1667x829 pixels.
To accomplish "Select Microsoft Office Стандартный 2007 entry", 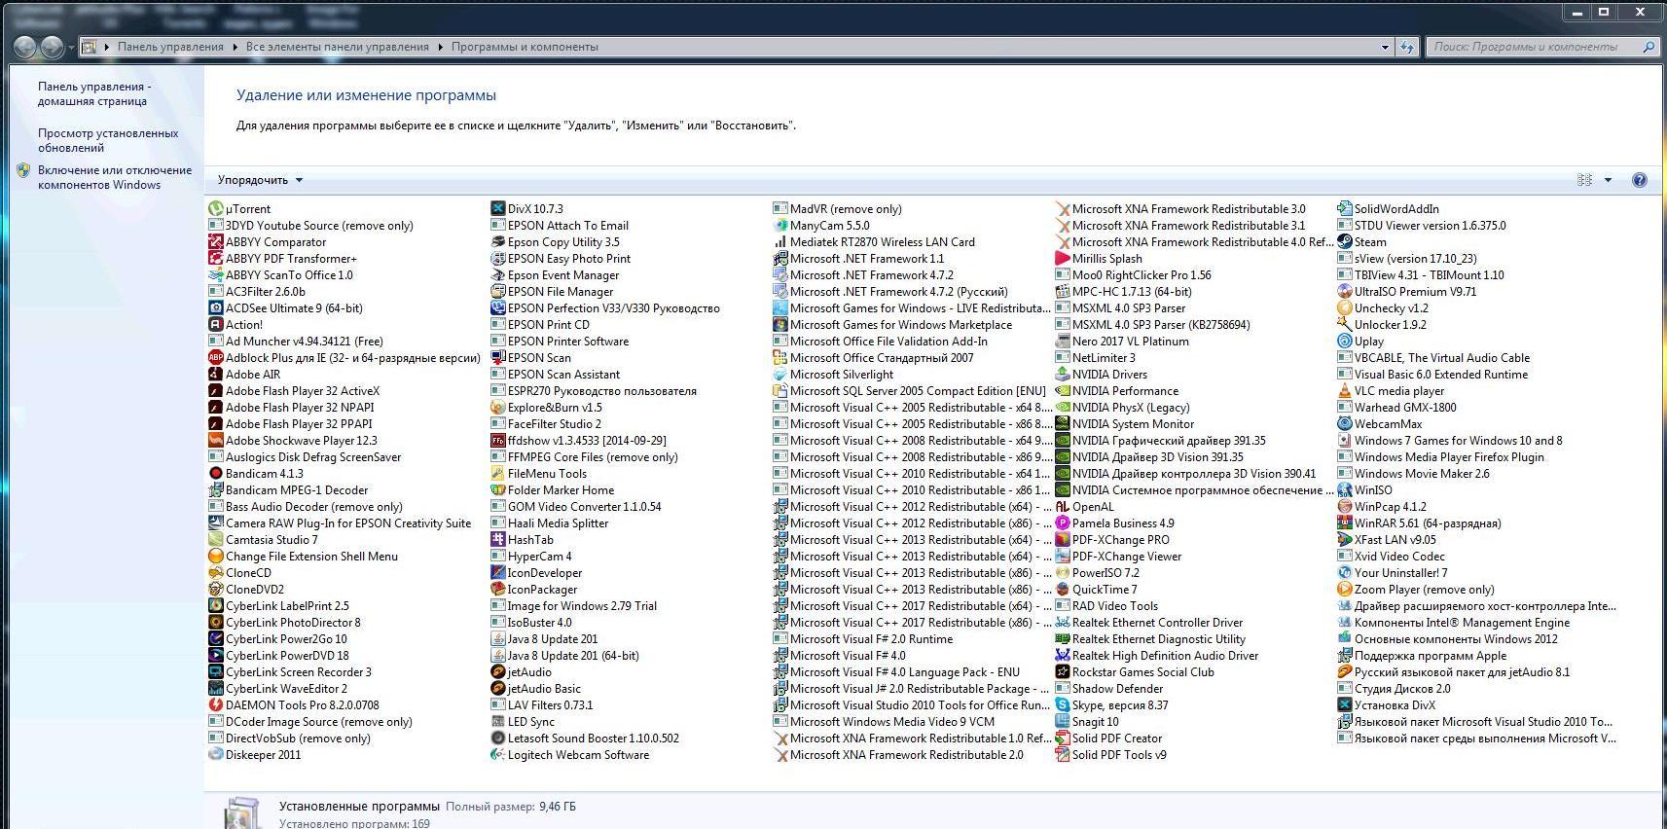I will (874, 357).
